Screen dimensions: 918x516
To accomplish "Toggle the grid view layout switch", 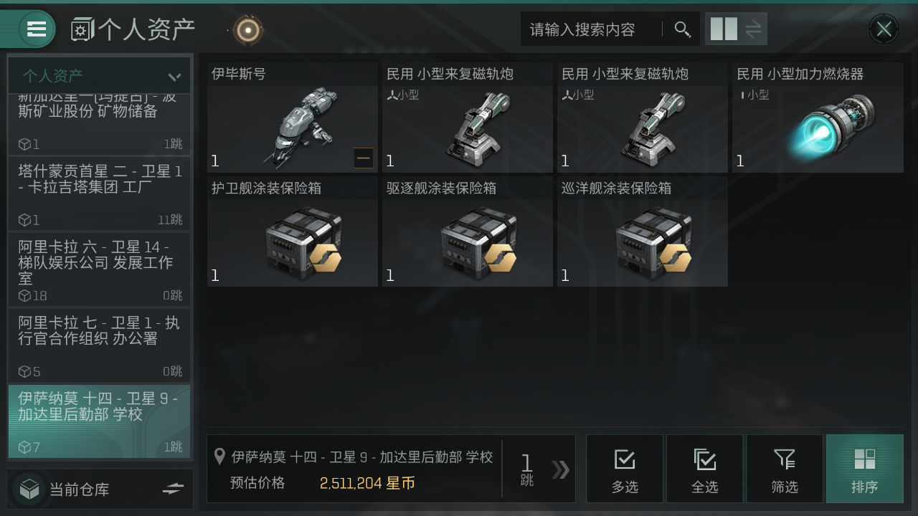I will tap(737, 29).
